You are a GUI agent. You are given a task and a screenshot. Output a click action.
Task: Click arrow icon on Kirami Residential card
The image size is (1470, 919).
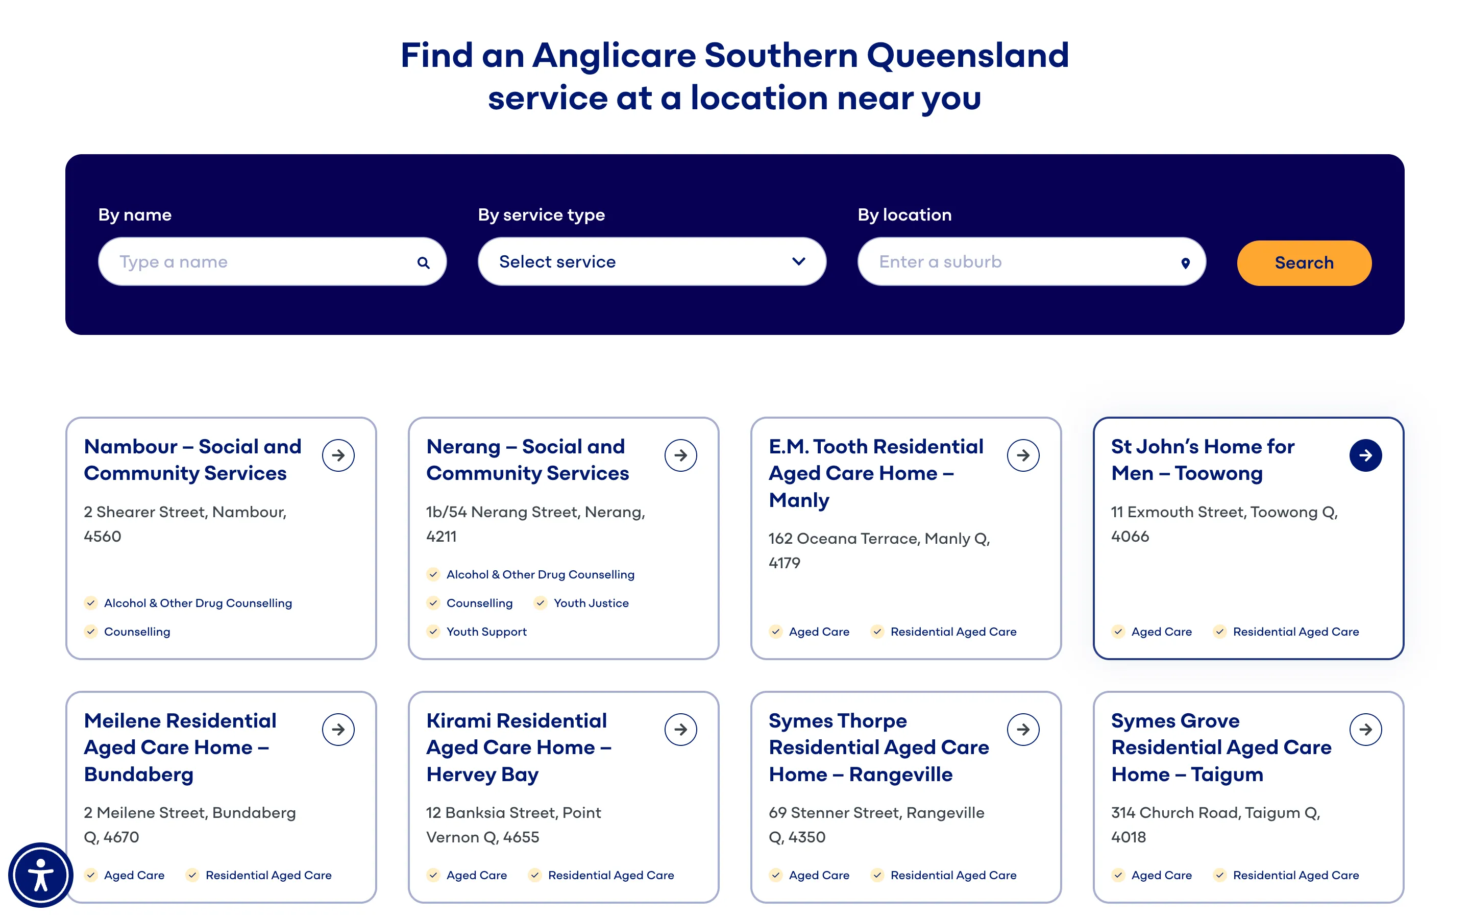pyautogui.click(x=680, y=730)
